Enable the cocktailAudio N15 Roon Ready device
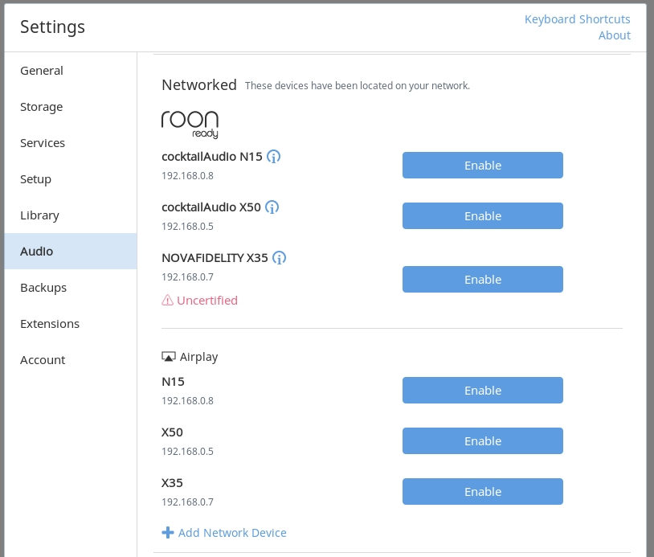This screenshot has height=557, width=654. click(x=483, y=166)
